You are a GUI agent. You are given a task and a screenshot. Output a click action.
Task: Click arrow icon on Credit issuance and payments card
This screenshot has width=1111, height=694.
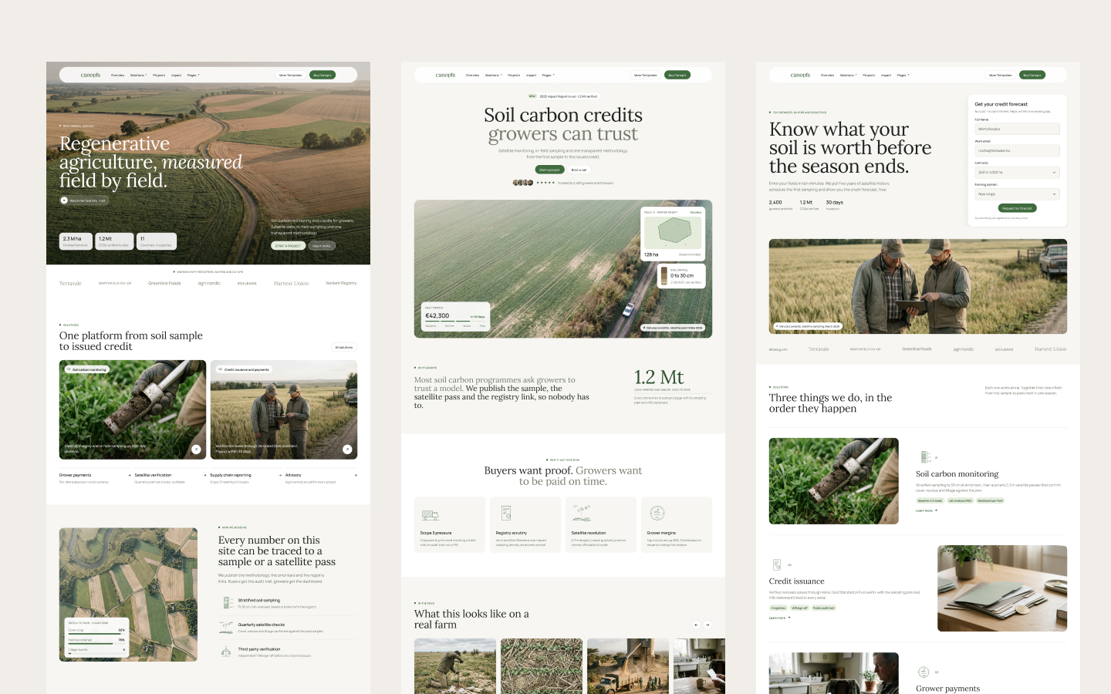347,450
